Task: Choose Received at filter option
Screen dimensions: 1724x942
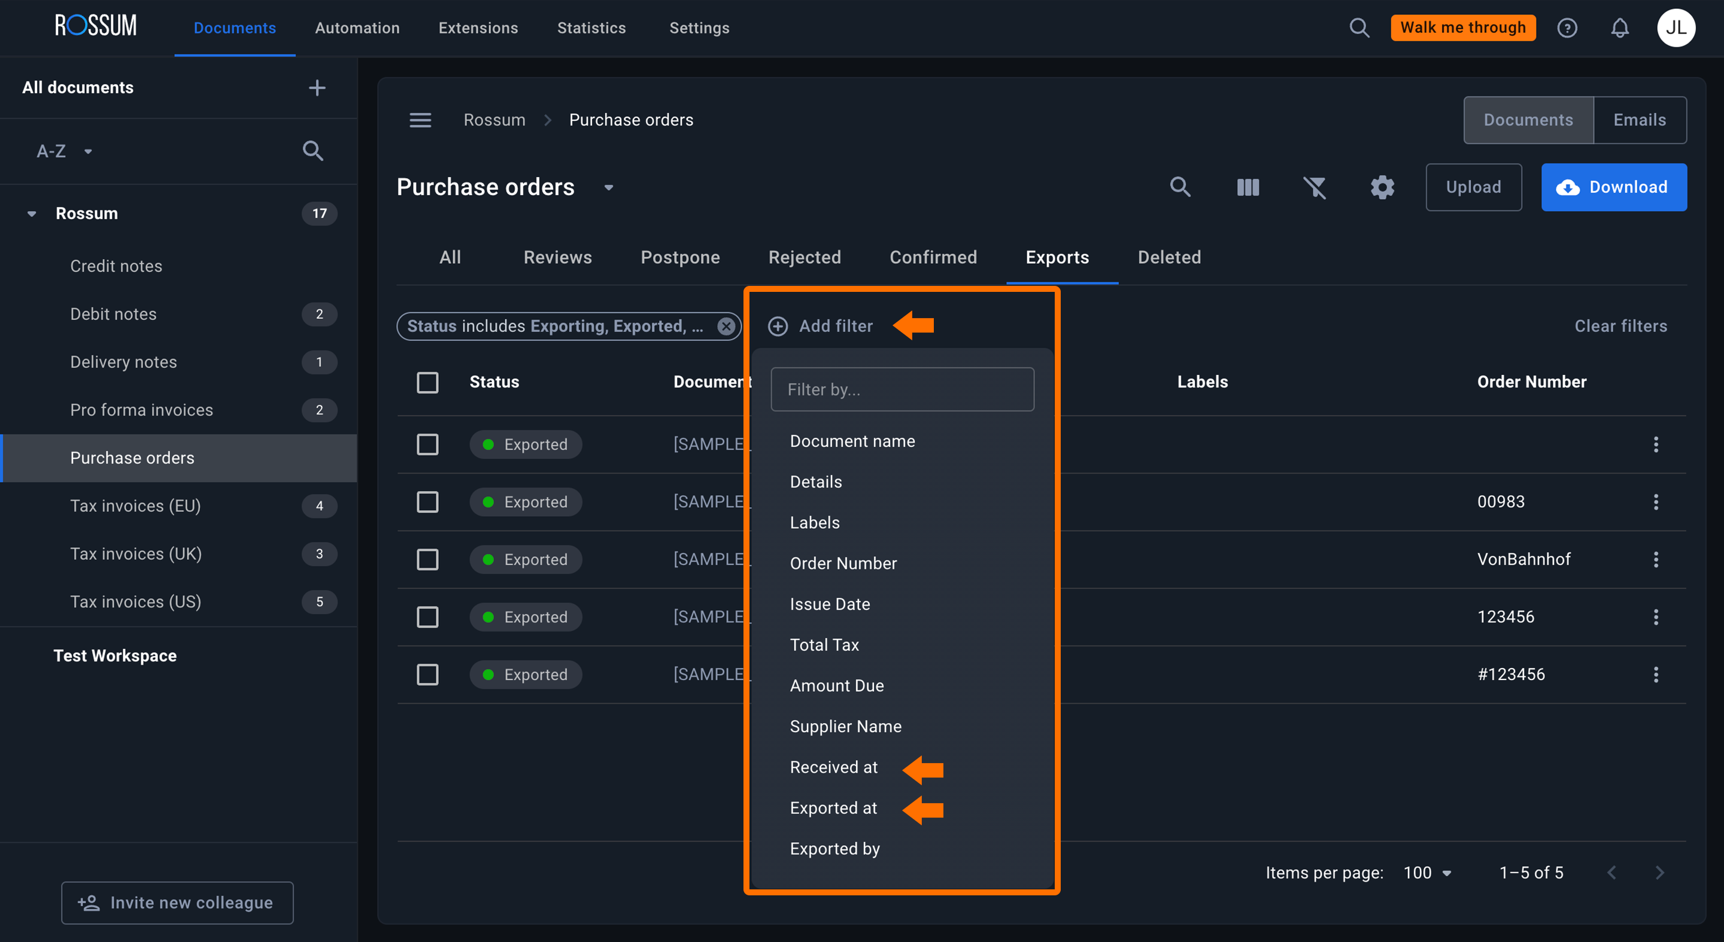Action: pyautogui.click(x=833, y=767)
